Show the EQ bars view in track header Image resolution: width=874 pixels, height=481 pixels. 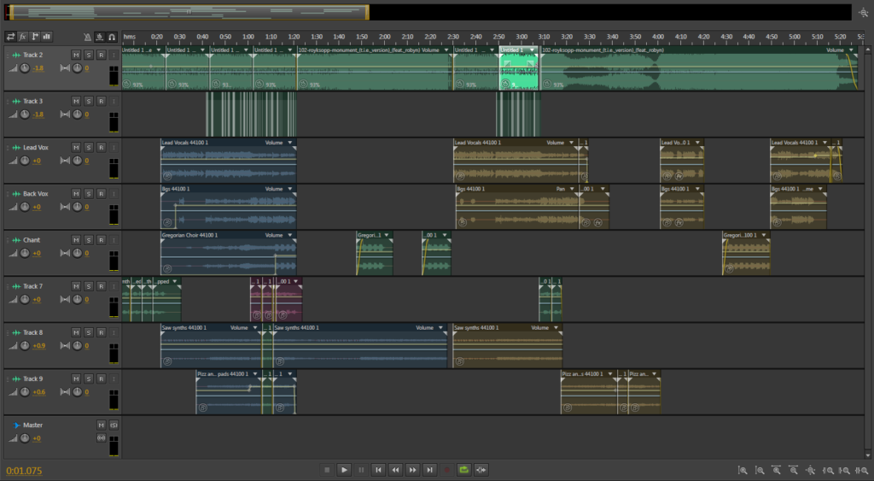46,37
